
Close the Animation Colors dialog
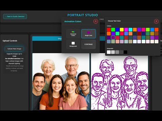(96, 21)
